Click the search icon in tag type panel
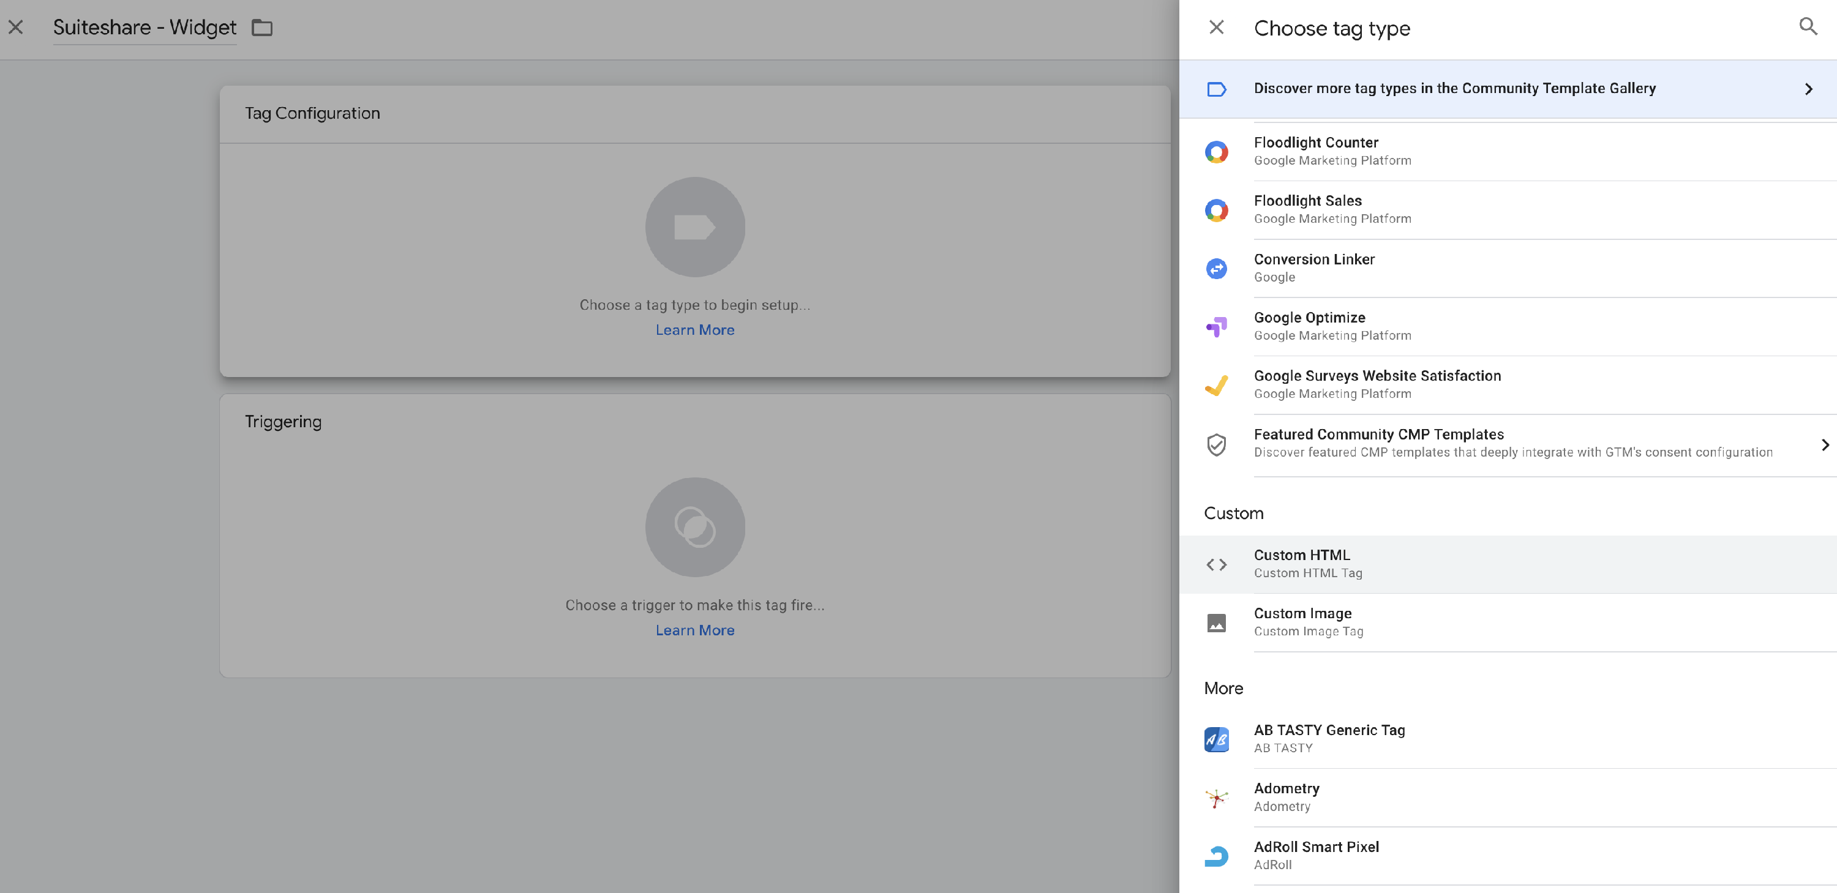1837x893 pixels. [x=1808, y=27]
